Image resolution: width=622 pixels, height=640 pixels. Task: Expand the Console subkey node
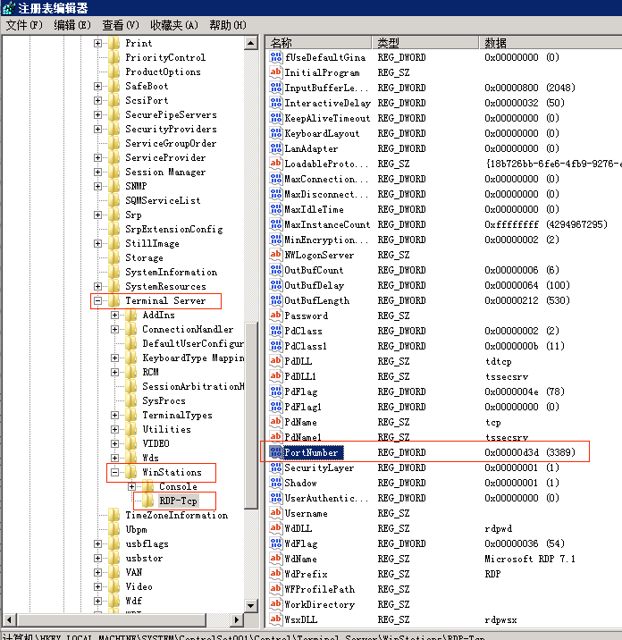pos(131,486)
